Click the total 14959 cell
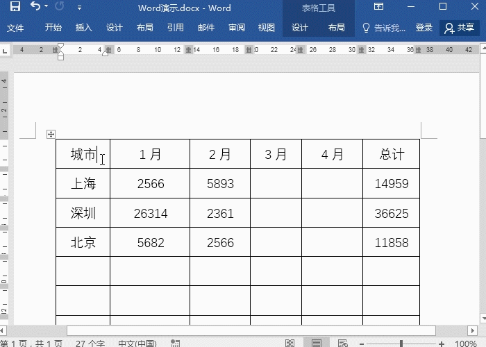Screen dimensions: 486x347 coord(392,183)
